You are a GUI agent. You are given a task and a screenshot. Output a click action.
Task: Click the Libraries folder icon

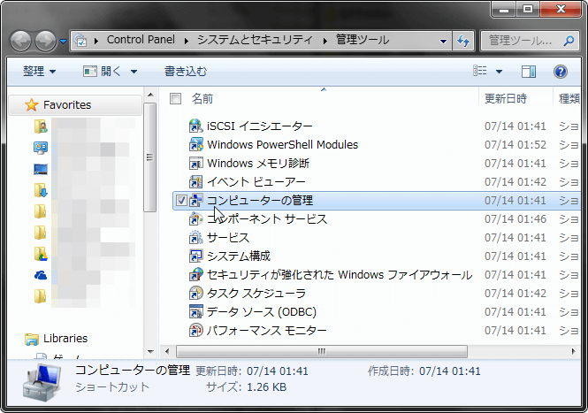pos(32,339)
